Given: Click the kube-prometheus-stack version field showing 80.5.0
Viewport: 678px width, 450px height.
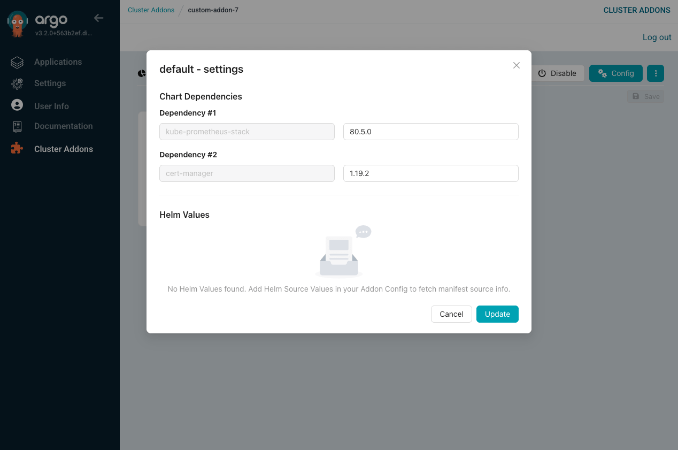Looking at the screenshot, I should tap(430, 132).
